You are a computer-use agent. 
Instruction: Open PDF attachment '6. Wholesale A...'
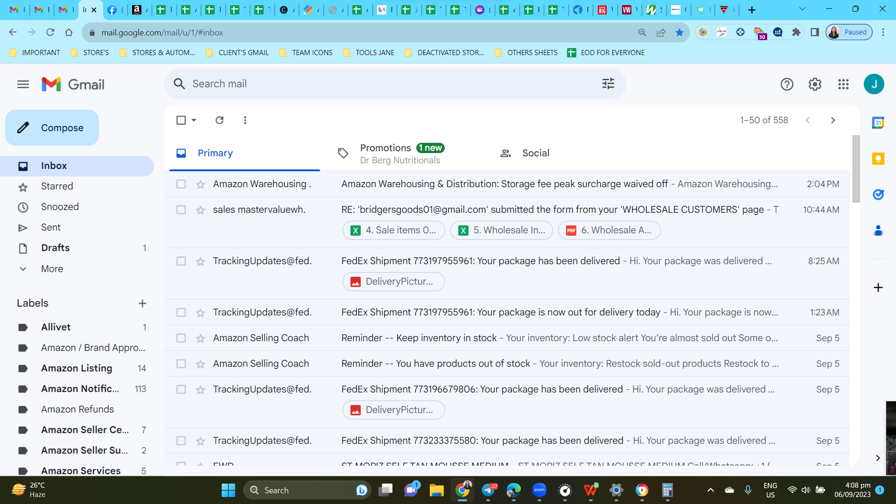pos(609,231)
